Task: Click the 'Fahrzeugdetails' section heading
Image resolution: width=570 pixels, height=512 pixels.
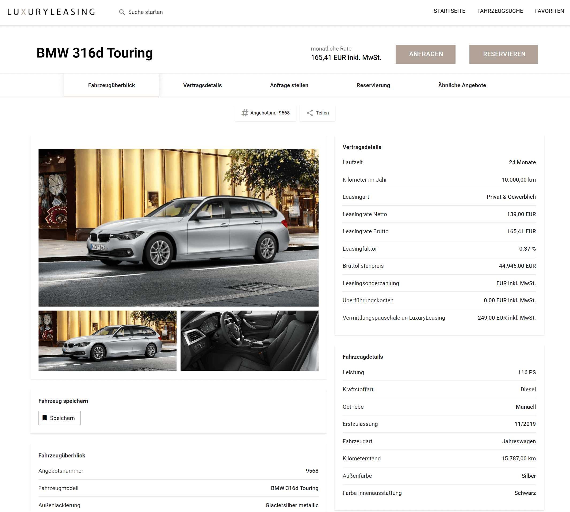Action: [363, 357]
